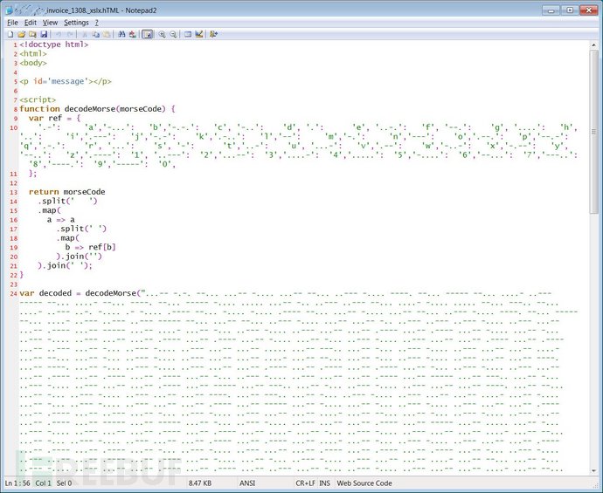Open the syntax scheme selector icon
This screenshot has height=493, width=603.
point(188,34)
